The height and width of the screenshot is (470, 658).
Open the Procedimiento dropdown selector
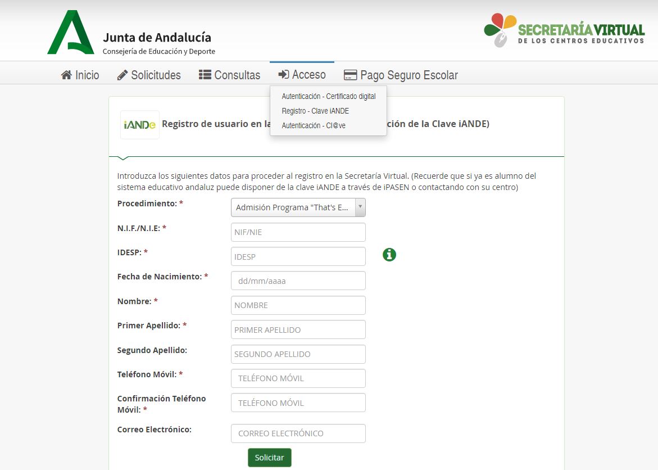pyautogui.click(x=298, y=207)
